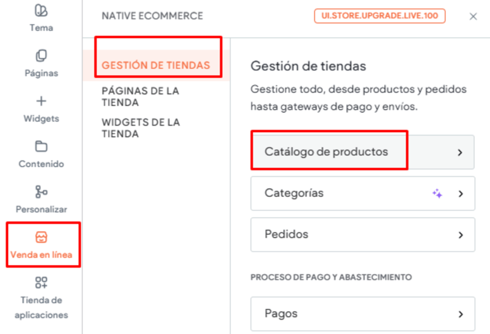Close the Native Ecommerce panel
The height and width of the screenshot is (334, 490).
(473, 16)
